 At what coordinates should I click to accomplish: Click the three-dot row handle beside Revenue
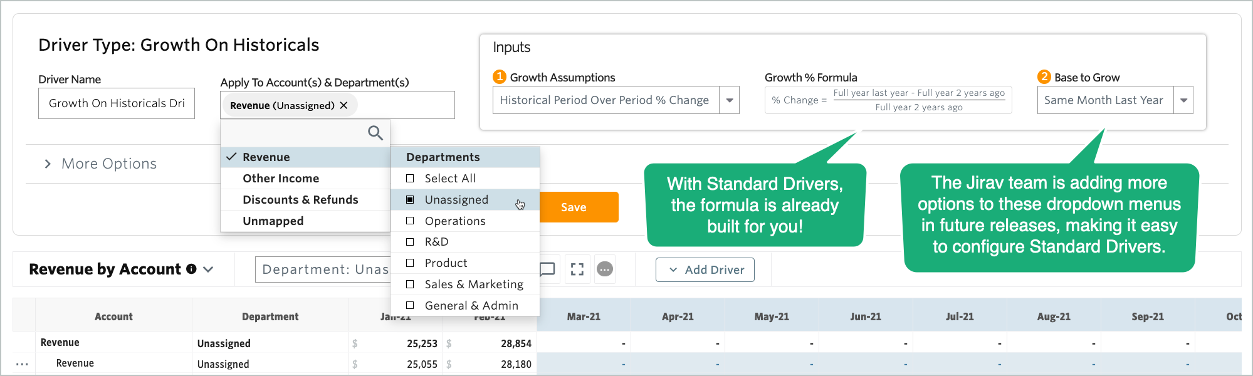22,364
